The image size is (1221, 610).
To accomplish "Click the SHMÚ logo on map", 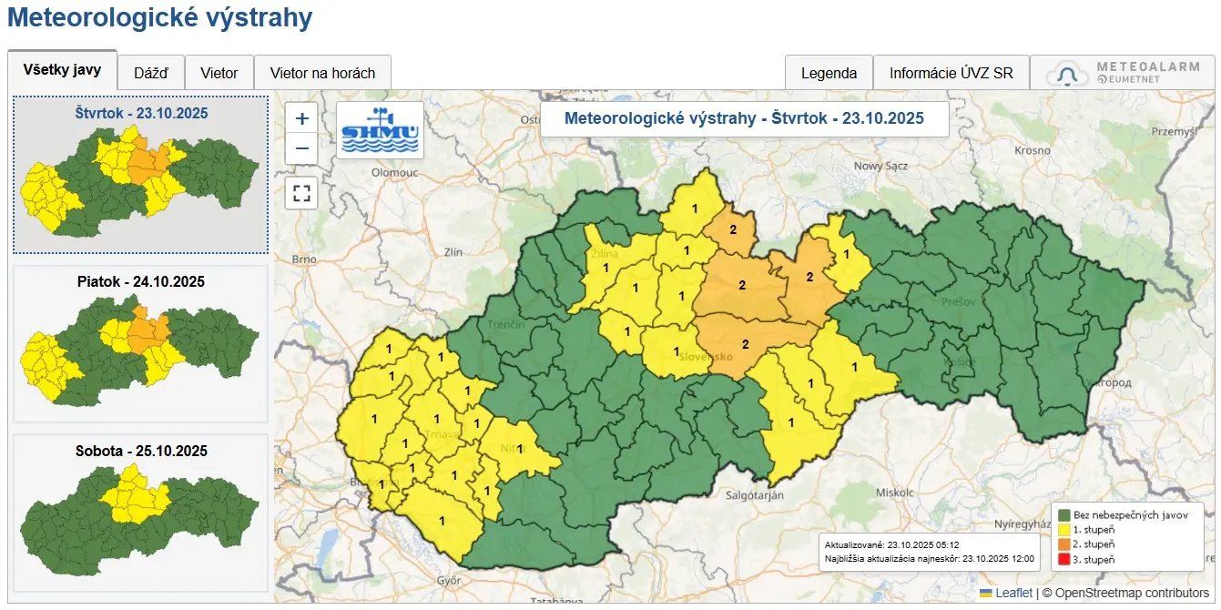I will pos(380,130).
